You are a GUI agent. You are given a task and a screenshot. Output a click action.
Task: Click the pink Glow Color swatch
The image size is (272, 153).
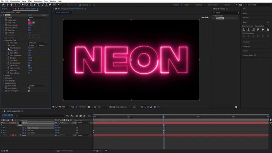[x=29, y=23]
